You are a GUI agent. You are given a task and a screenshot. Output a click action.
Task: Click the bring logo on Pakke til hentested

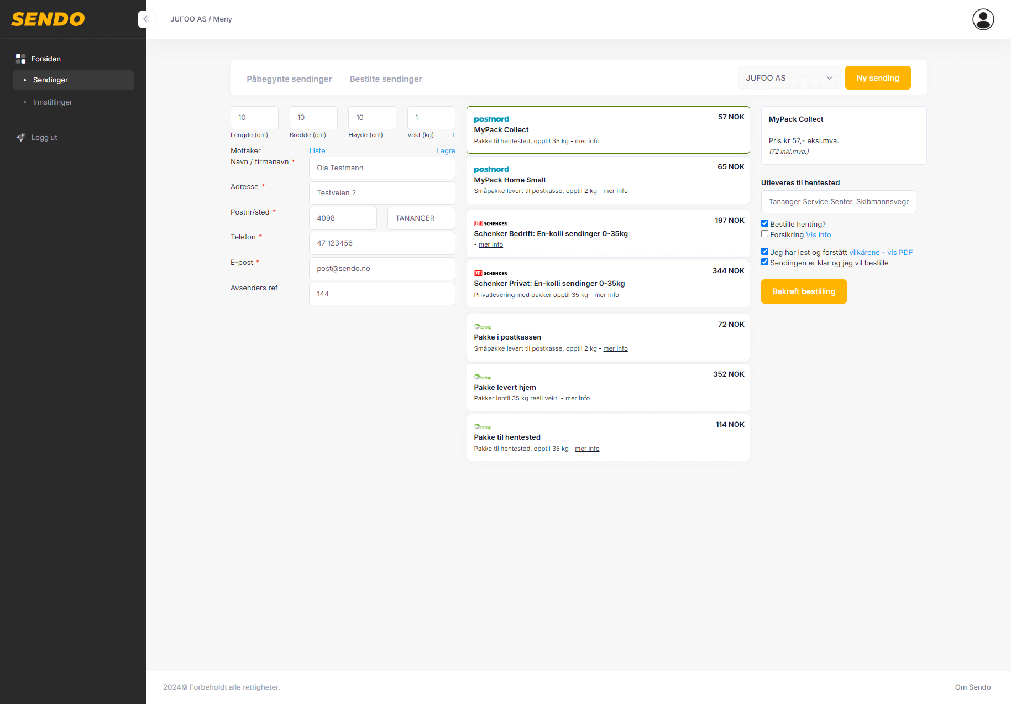tap(483, 427)
